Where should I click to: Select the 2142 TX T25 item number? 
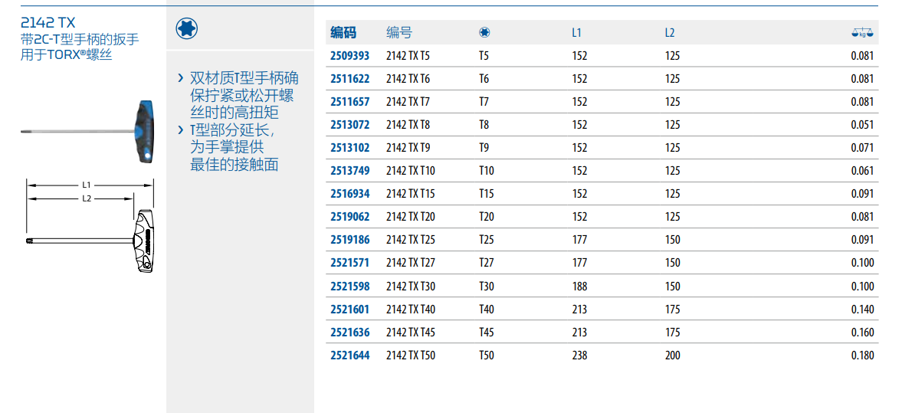click(410, 240)
